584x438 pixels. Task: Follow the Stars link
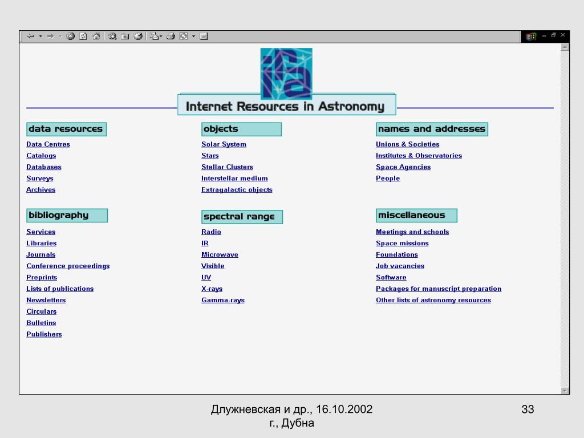210,156
